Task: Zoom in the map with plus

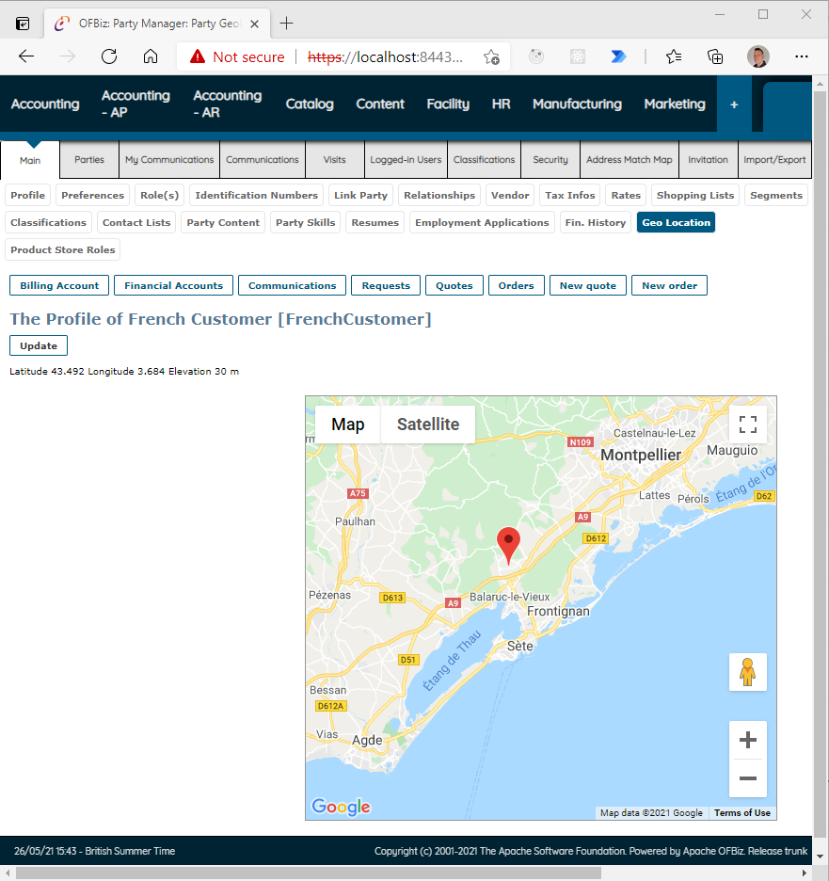Action: coord(747,740)
